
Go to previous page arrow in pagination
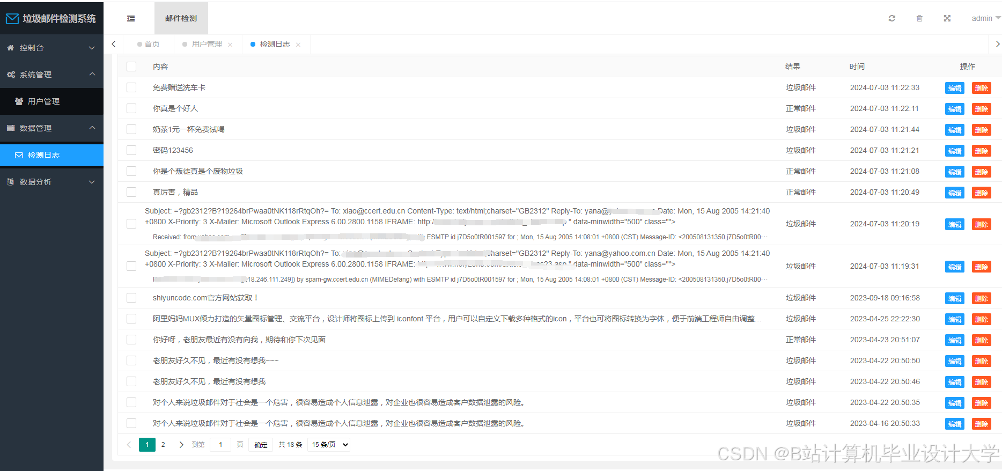(129, 445)
